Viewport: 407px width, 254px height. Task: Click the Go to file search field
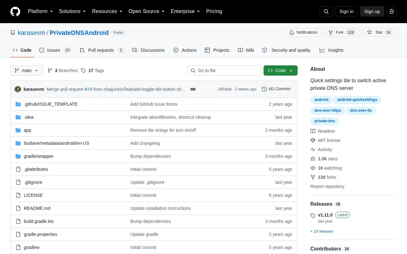(x=224, y=70)
